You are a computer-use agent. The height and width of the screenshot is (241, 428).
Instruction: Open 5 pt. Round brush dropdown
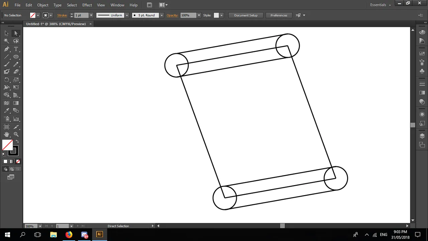coord(162,15)
